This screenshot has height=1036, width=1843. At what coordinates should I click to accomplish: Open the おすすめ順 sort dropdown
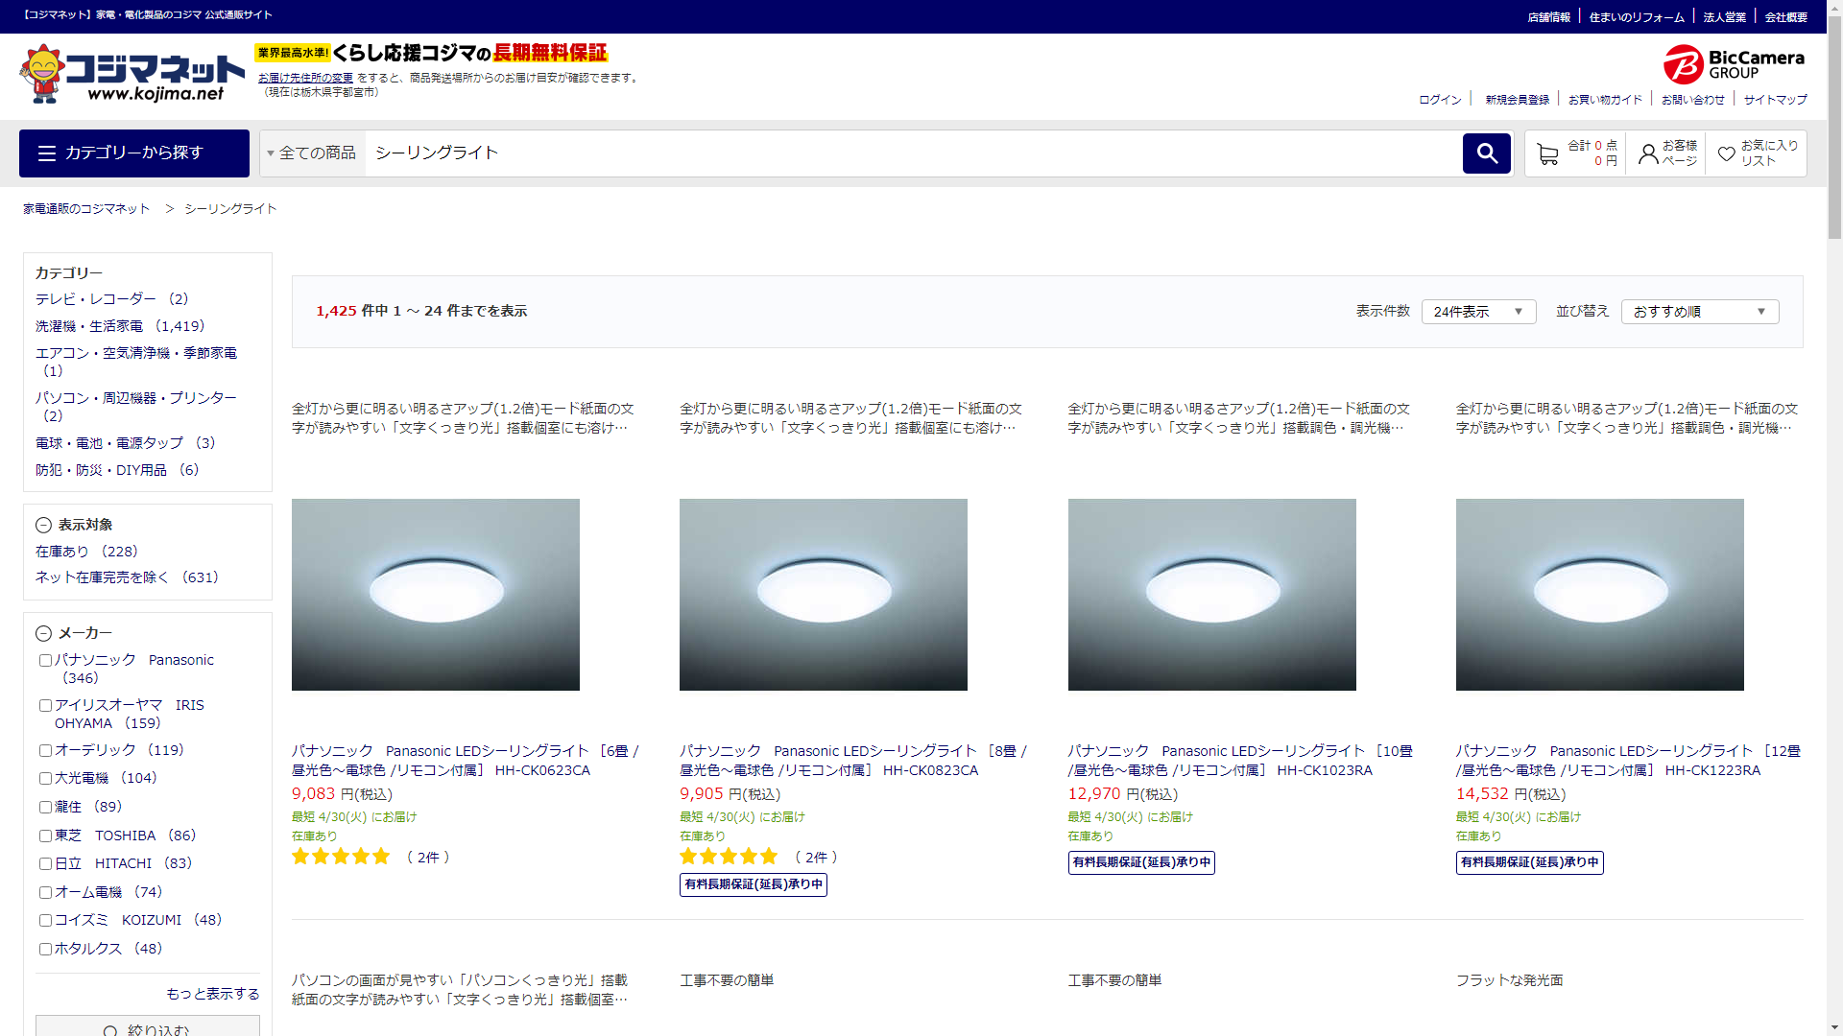(1699, 312)
